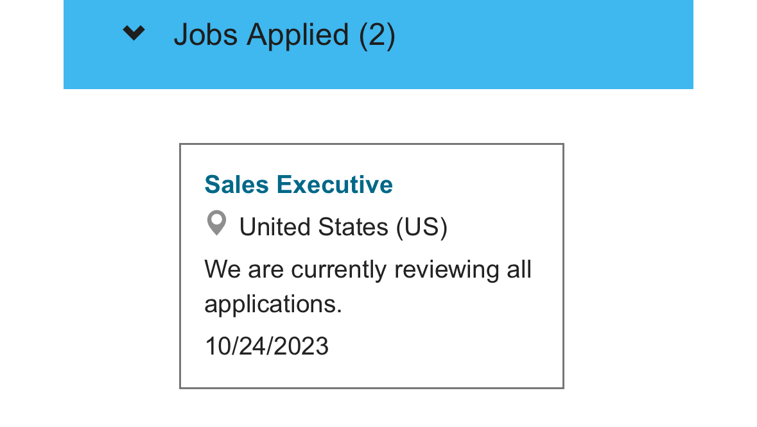Viewport: 757px width, 427px height.
Task: Click the word "Sales" in job title
Action: [x=236, y=185]
